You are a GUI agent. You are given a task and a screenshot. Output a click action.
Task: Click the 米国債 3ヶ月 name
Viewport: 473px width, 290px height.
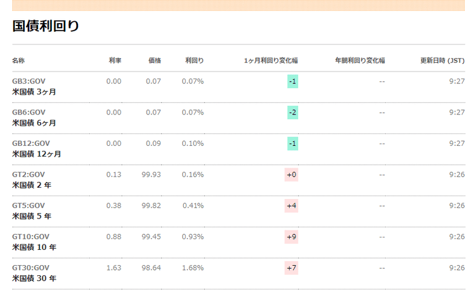[34, 92]
